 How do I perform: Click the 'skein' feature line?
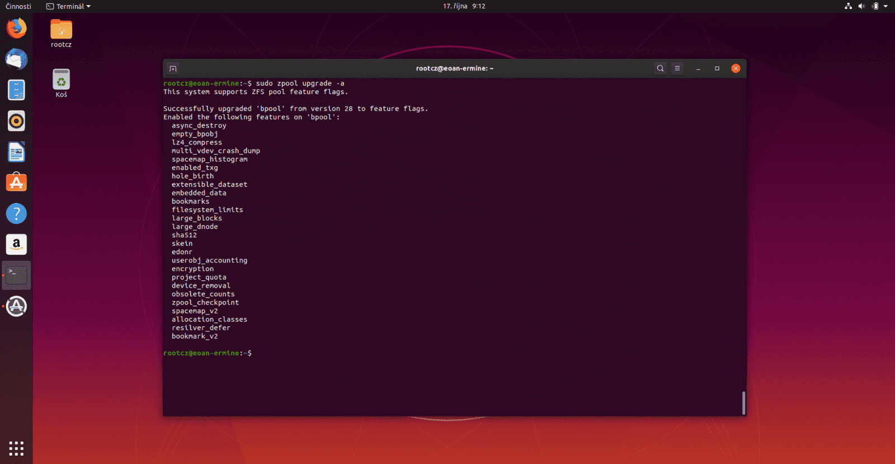pos(182,243)
